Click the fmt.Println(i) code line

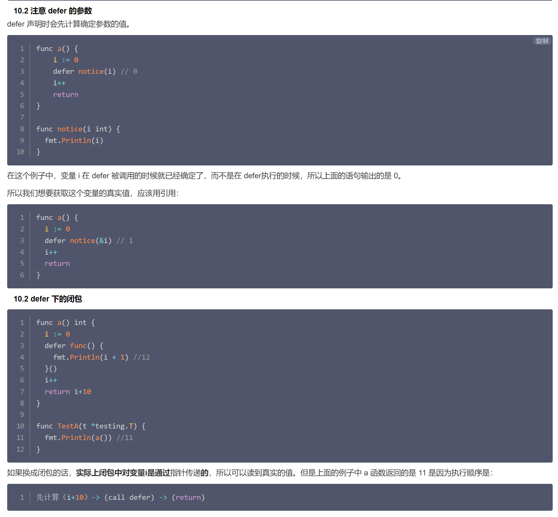point(74,140)
